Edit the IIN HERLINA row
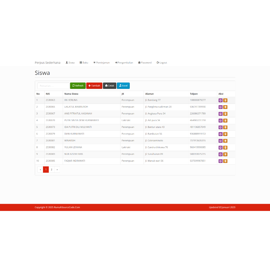 tap(220, 100)
